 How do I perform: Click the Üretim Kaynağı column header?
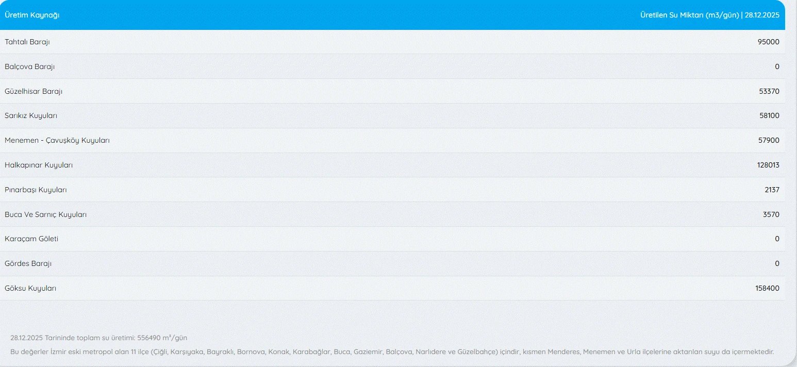(32, 15)
